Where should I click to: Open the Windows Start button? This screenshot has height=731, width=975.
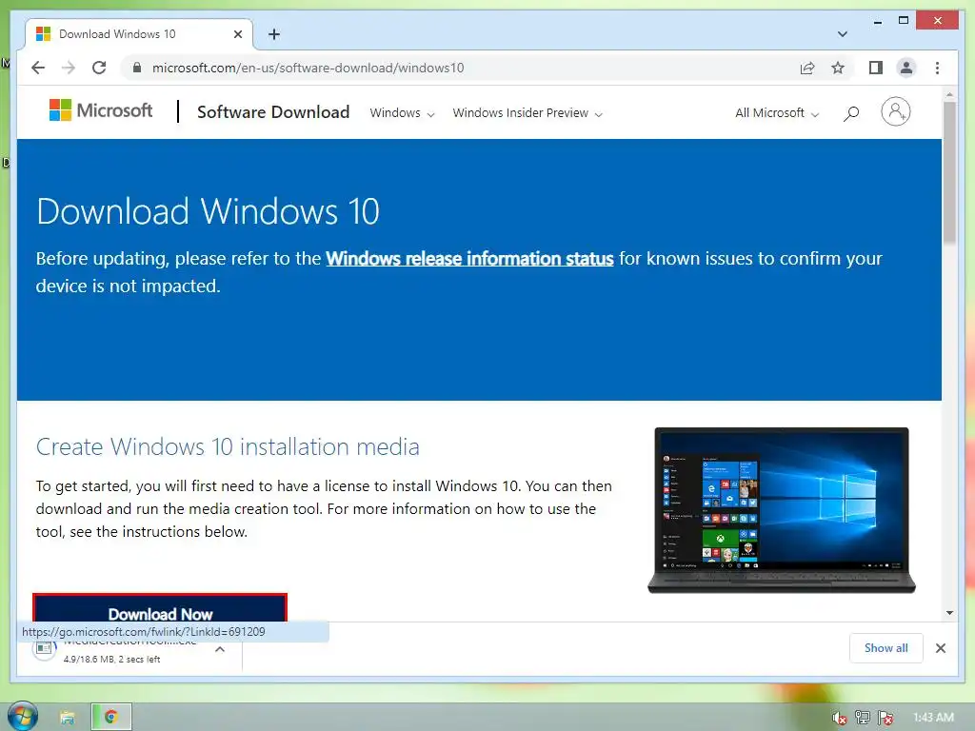[x=23, y=717]
